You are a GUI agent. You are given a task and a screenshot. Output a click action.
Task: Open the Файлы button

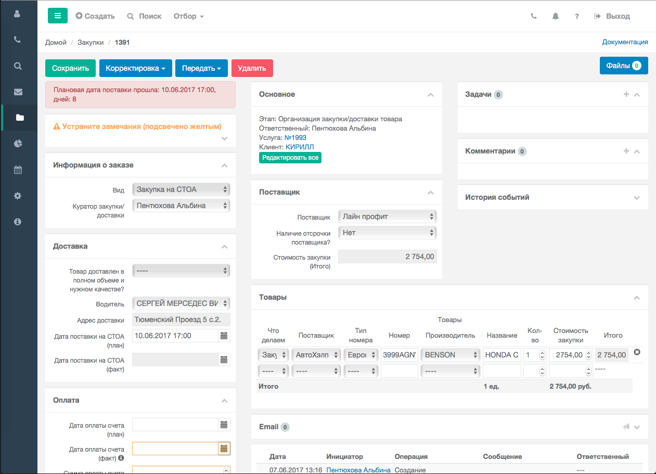[x=624, y=66]
